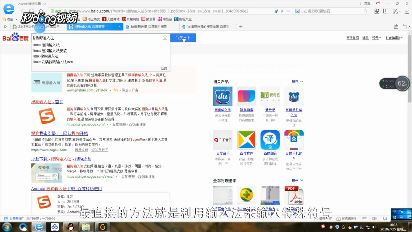Click the Windows Start button
Viewport: 412px width, 232px height.
click(x=6, y=227)
